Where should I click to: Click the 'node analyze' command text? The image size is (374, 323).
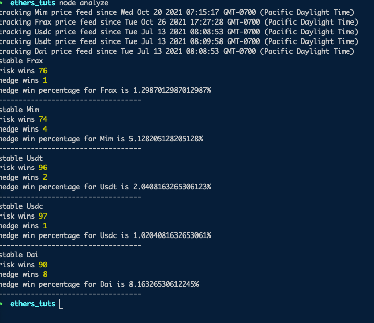click(x=87, y=3)
